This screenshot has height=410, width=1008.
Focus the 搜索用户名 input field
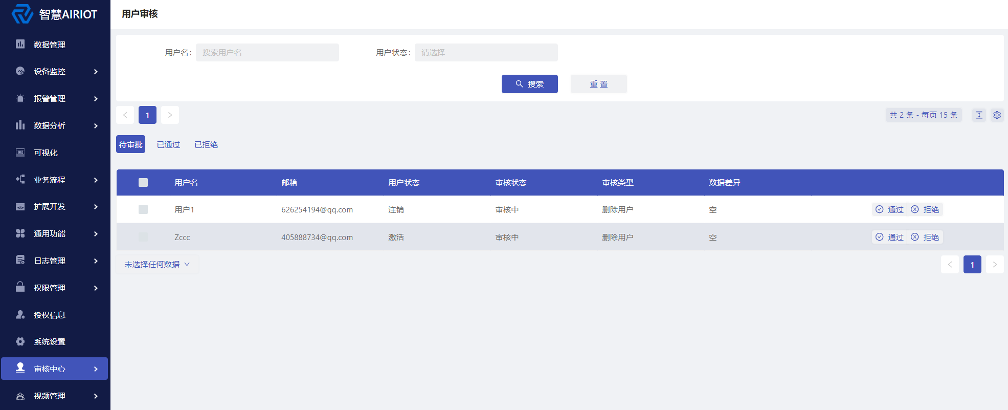[x=267, y=52]
